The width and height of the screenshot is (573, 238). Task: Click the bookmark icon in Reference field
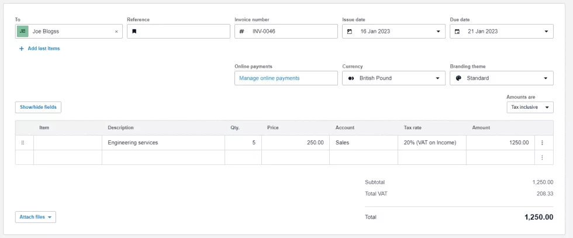pyautogui.click(x=134, y=32)
